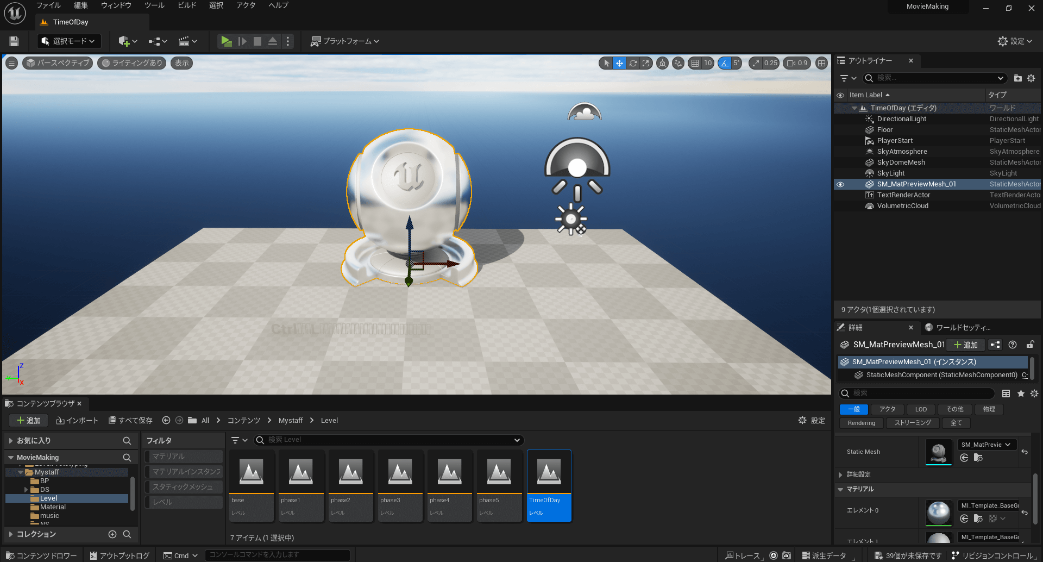Toggle visibility of SM_MatPreviewMesh_01 in outliner
Image resolution: width=1043 pixels, height=562 pixels.
(840, 184)
